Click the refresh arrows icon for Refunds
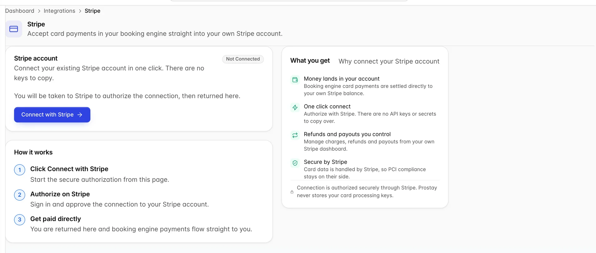 tap(295, 135)
